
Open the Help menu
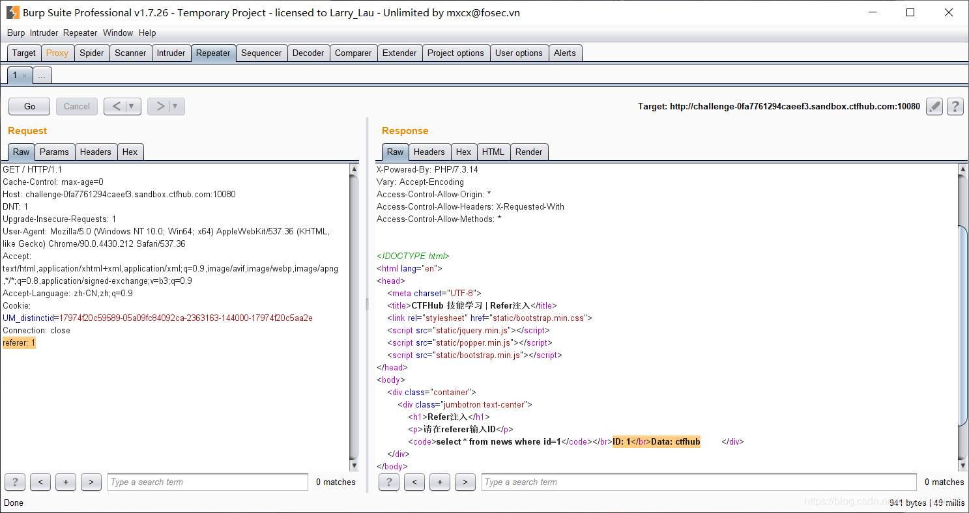point(147,33)
